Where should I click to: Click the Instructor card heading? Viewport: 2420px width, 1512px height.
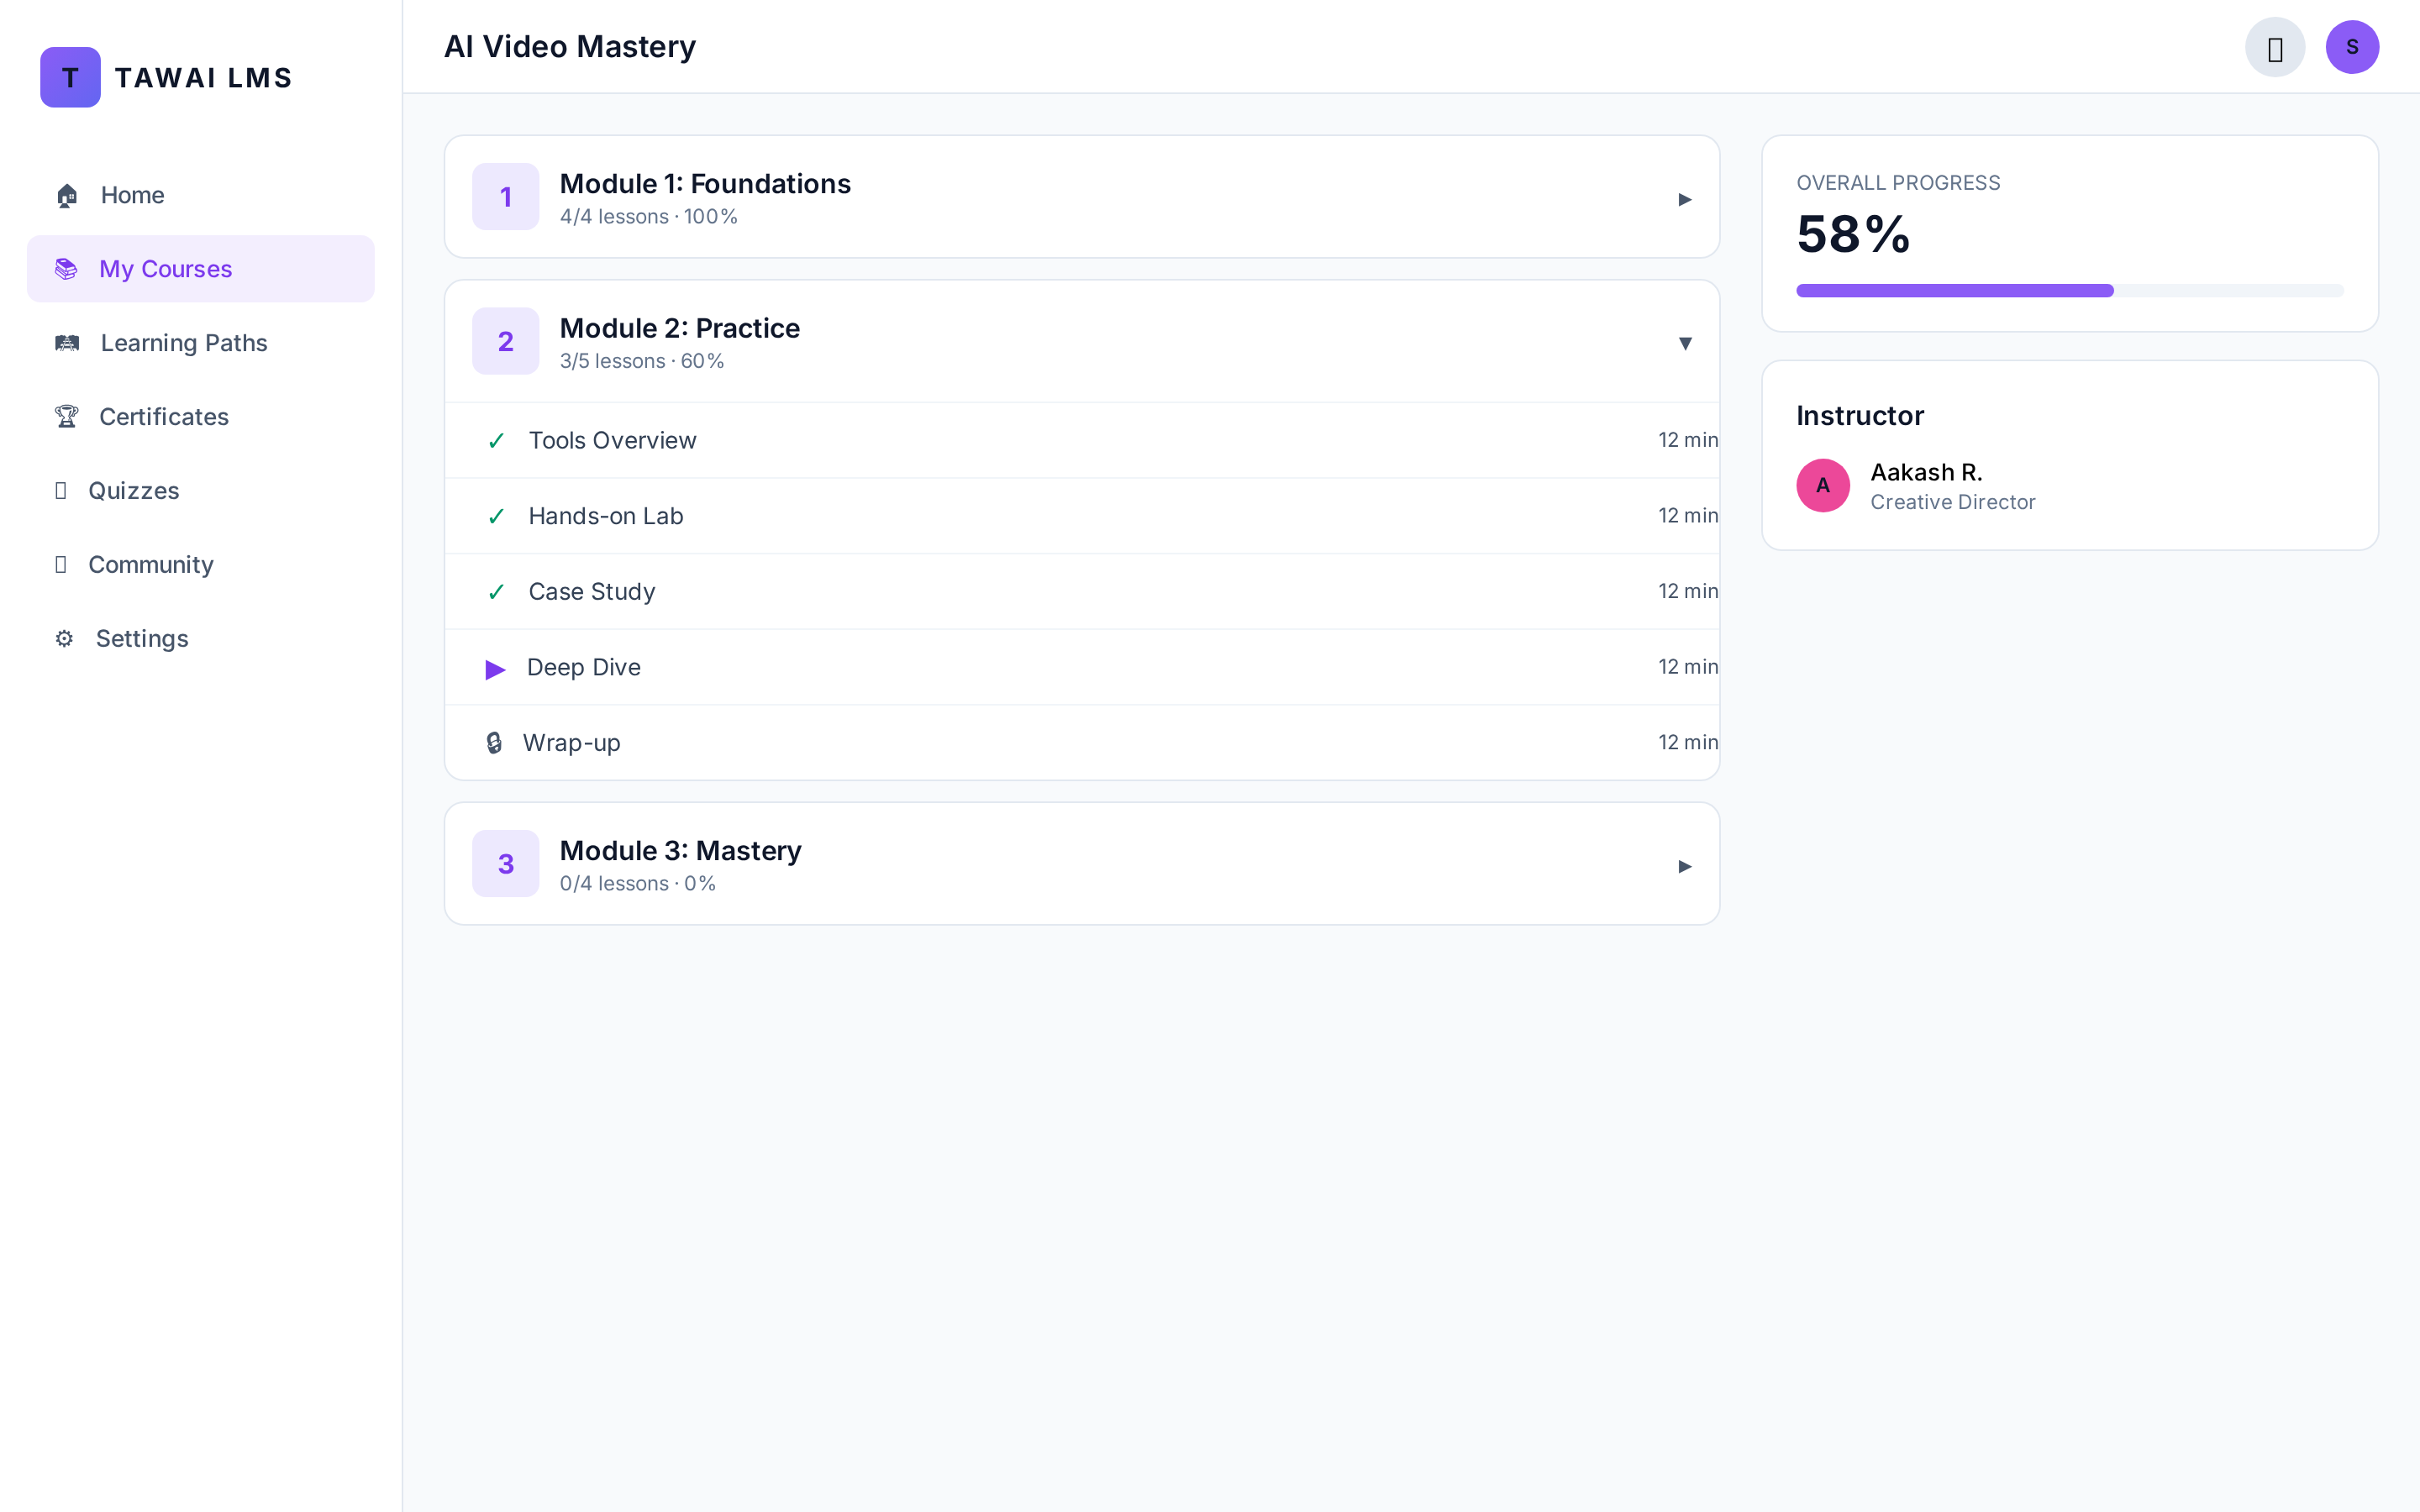(x=1860, y=416)
